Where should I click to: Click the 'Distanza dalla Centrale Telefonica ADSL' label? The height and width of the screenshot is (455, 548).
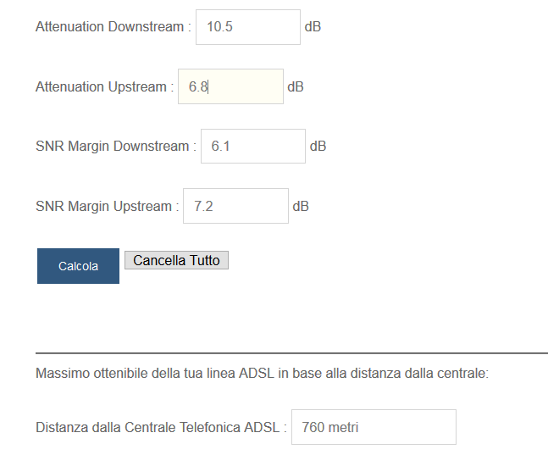tap(157, 428)
